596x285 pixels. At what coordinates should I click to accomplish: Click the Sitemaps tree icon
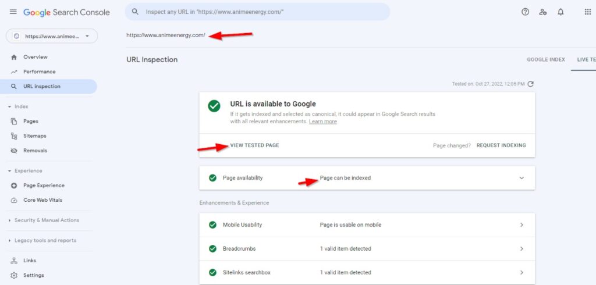14,136
